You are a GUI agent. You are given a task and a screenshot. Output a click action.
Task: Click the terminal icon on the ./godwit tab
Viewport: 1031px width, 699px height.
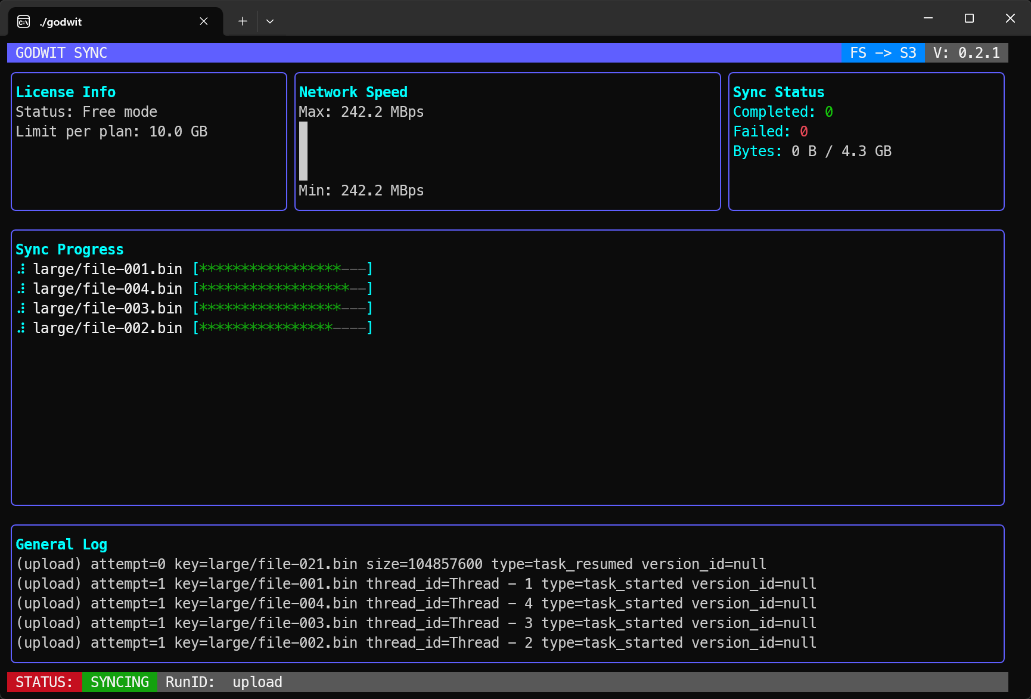tap(22, 21)
